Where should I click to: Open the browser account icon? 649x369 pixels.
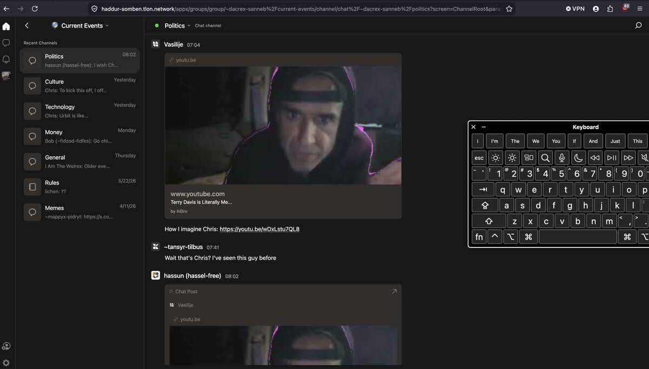(596, 9)
